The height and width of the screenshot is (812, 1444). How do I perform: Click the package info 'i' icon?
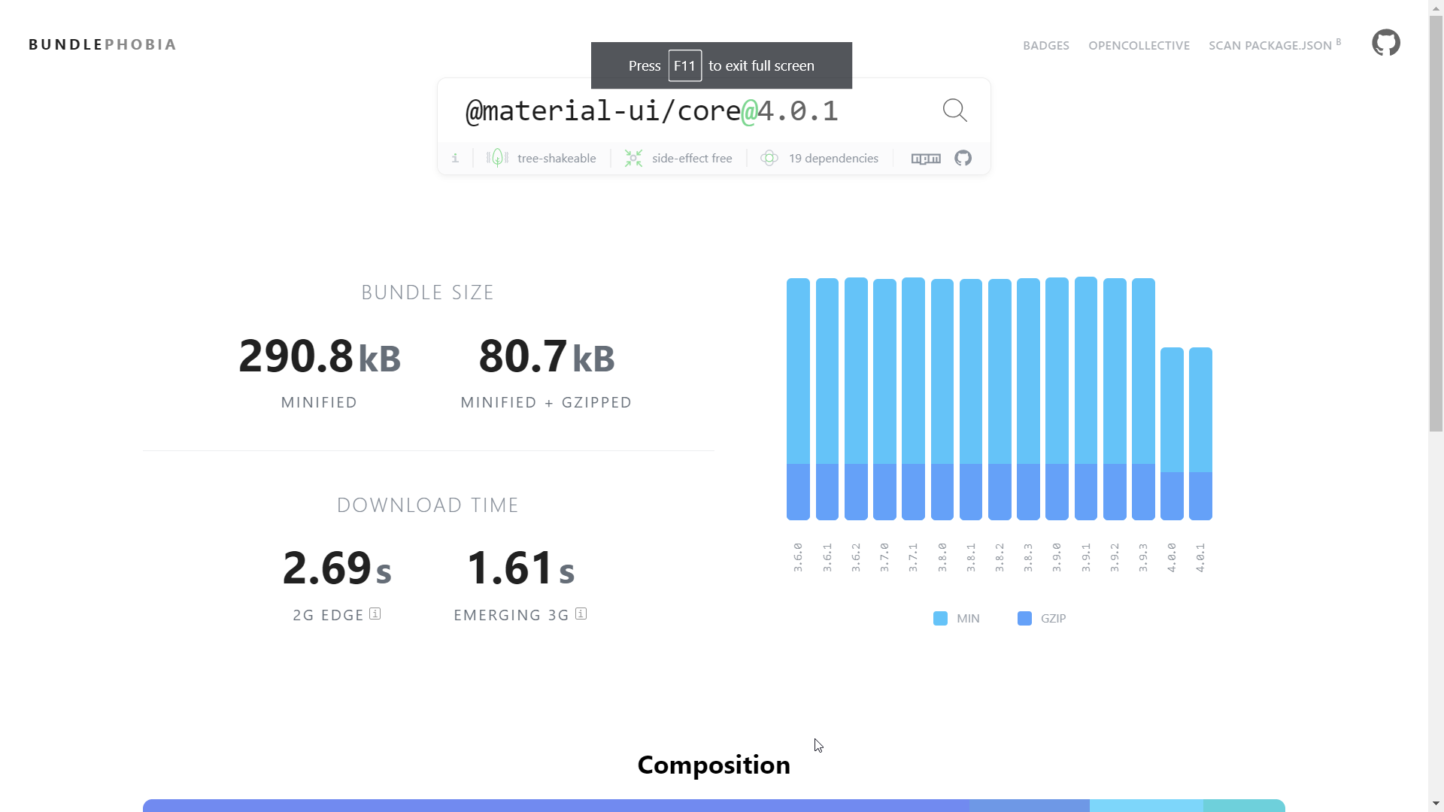pyautogui.click(x=455, y=158)
